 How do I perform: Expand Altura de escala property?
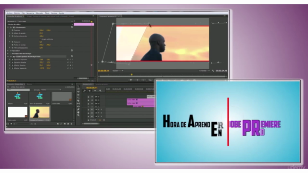10,33
